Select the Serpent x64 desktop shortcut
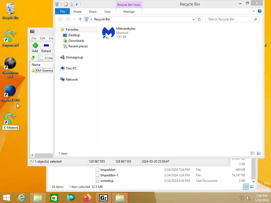This screenshot has height=203, width=271. point(10,38)
